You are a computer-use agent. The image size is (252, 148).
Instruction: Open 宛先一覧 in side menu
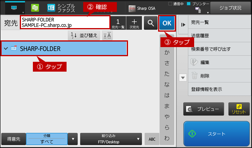[220, 22]
